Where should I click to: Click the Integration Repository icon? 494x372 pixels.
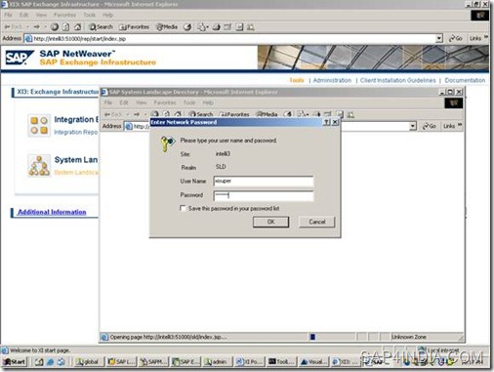click(39, 125)
